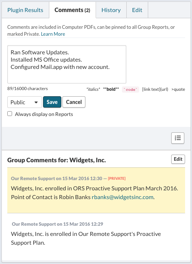Screen dimensions: 192x264
Task: Open the History tab
Action: (x=111, y=10)
